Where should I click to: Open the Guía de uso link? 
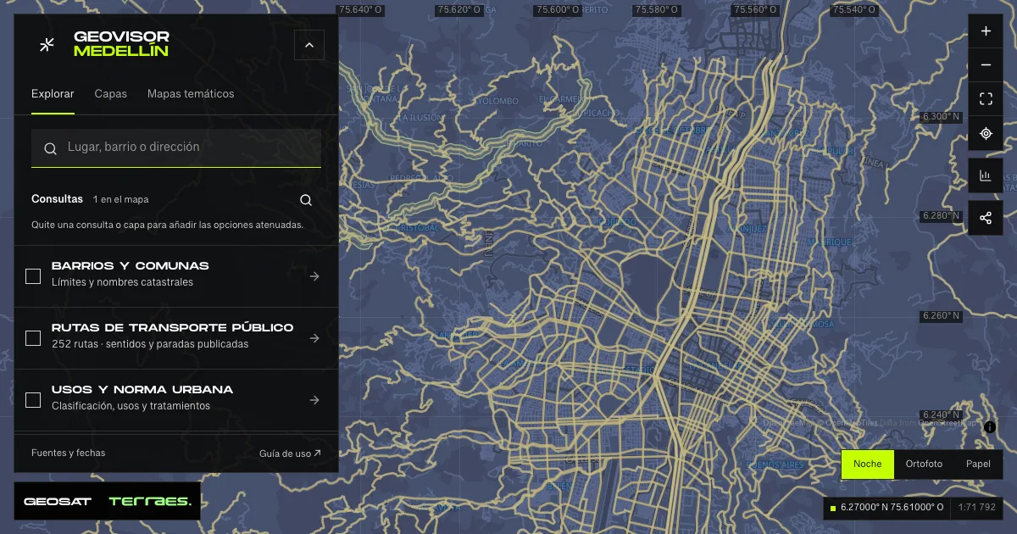point(290,453)
